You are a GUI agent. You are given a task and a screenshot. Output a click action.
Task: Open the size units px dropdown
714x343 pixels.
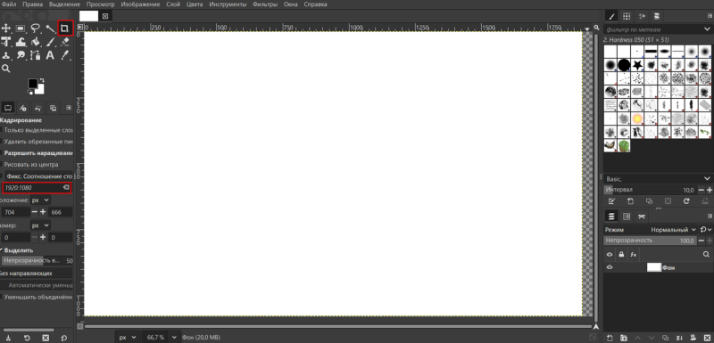click(40, 225)
